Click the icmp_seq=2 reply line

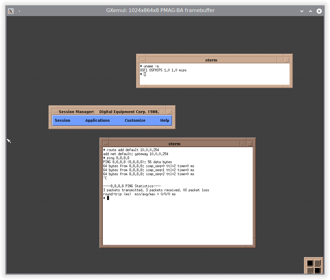pos(149,174)
